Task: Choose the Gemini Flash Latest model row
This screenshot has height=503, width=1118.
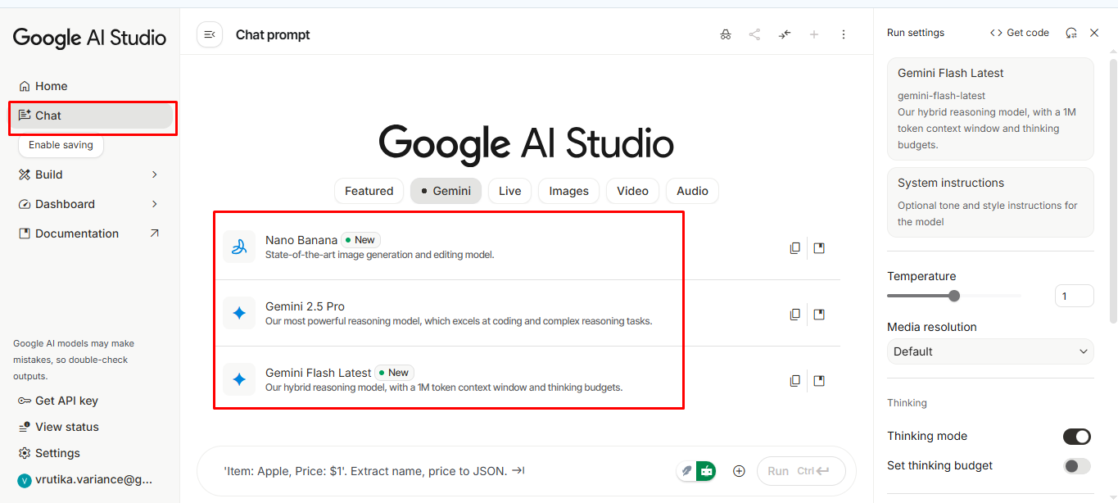Action: (x=527, y=379)
